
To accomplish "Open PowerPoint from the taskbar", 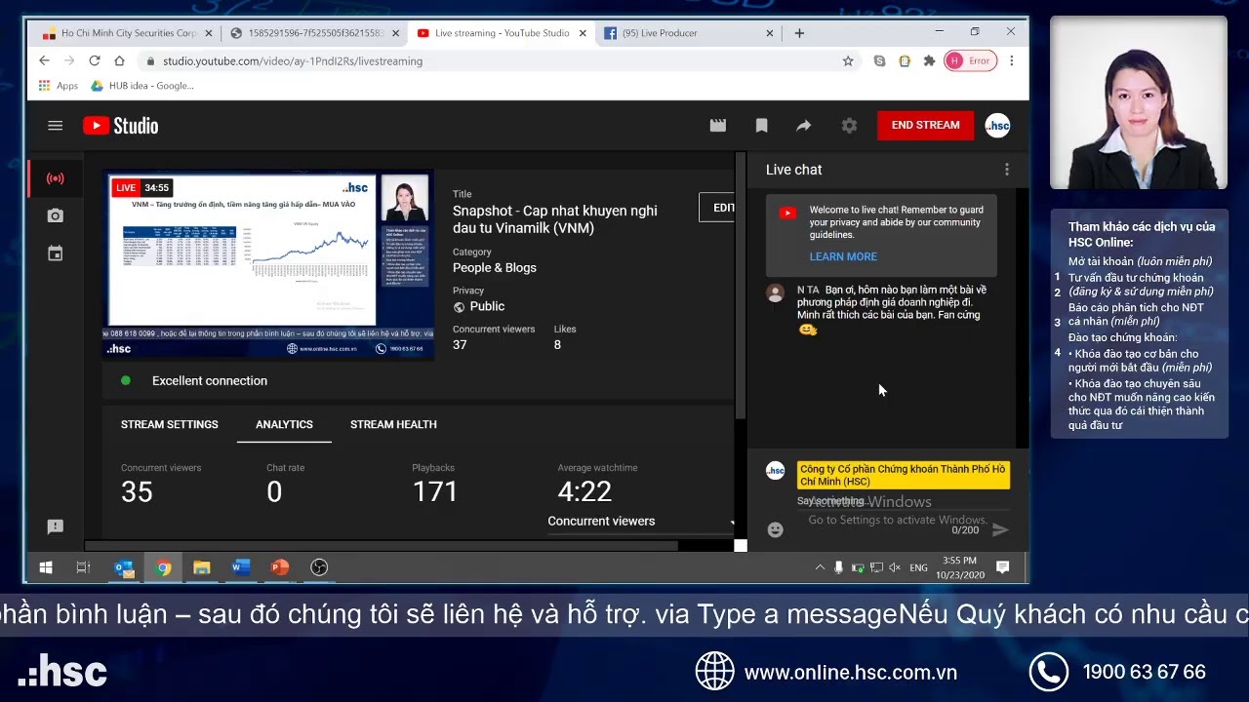I will pyautogui.click(x=280, y=567).
